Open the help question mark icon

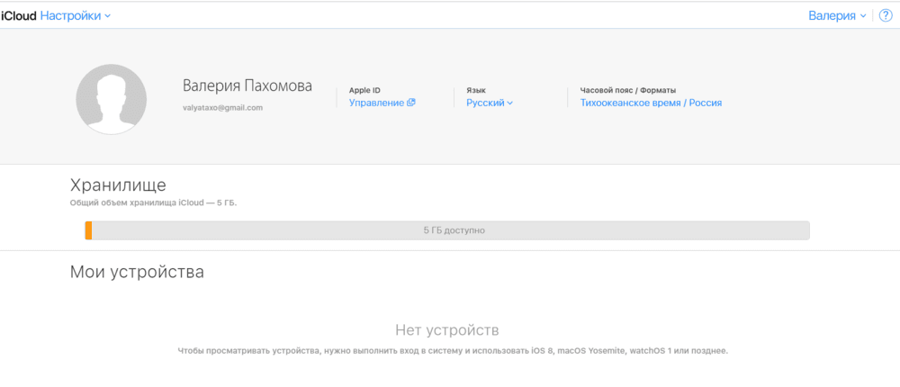tap(886, 16)
